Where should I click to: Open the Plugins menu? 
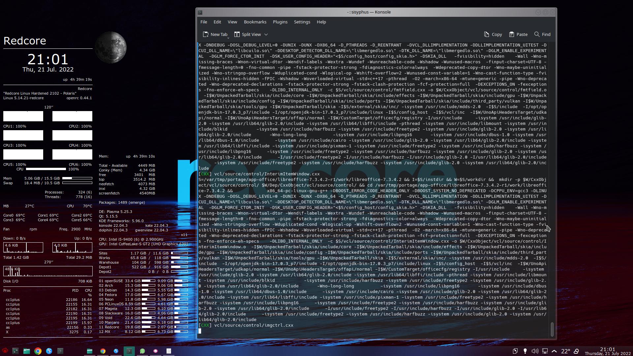point(280,22)
